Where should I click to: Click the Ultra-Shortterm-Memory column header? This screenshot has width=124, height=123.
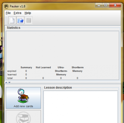pos(61,71)
